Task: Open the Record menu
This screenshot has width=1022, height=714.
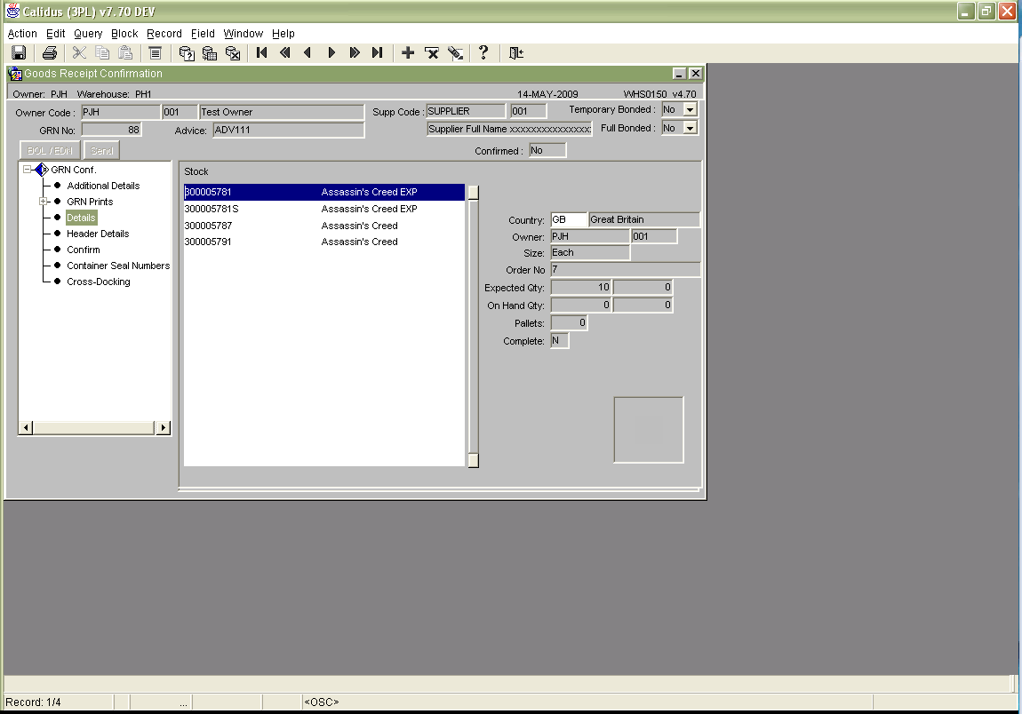Action: point(164,33)
